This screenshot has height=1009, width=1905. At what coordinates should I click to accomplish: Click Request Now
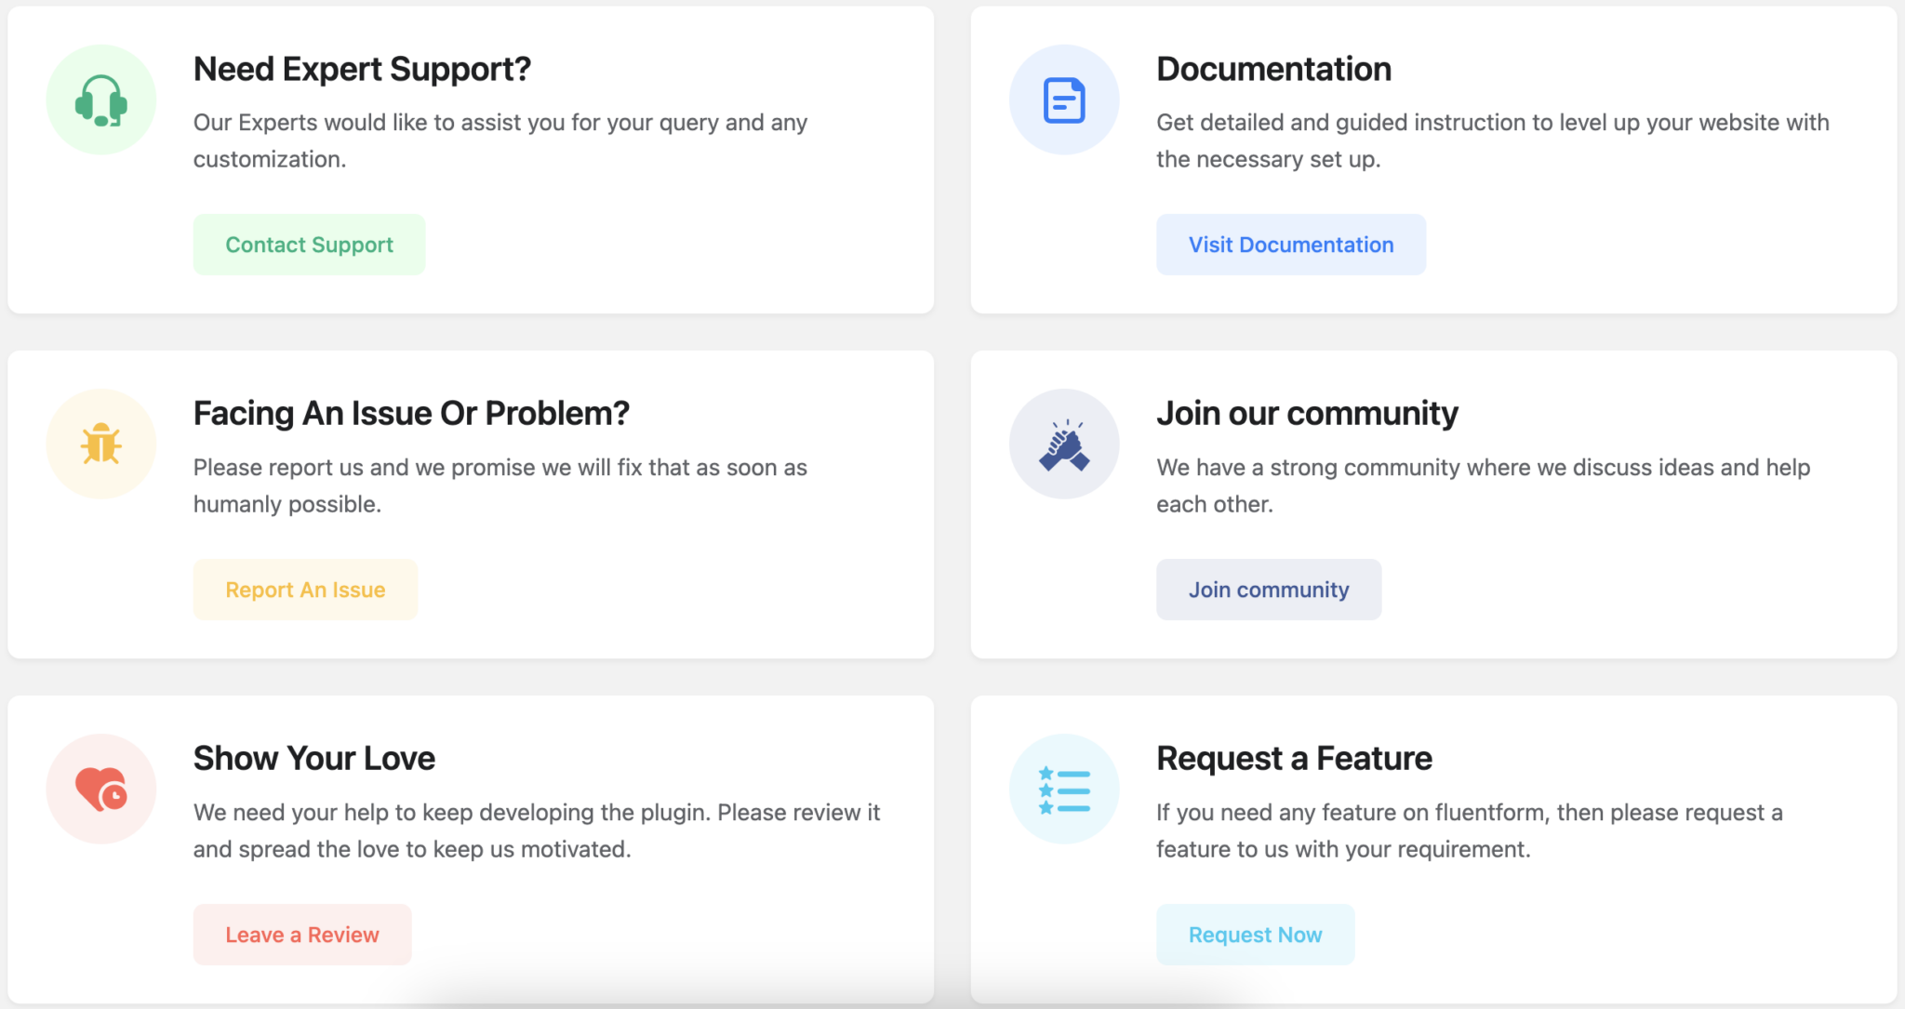coord(1255,934)
